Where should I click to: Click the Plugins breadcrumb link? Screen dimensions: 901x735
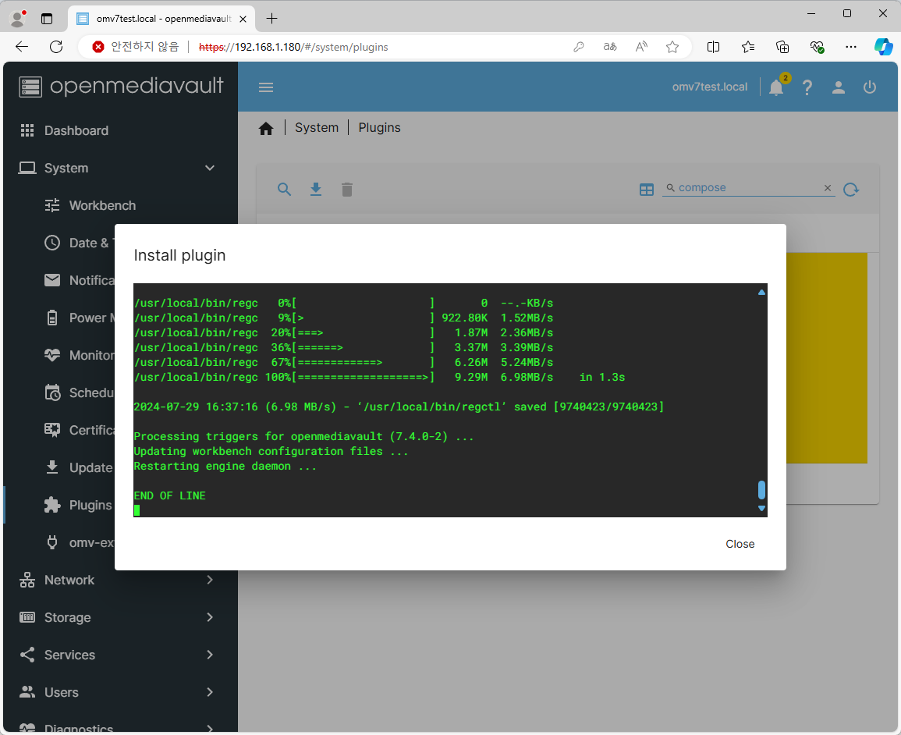[379, 128]
